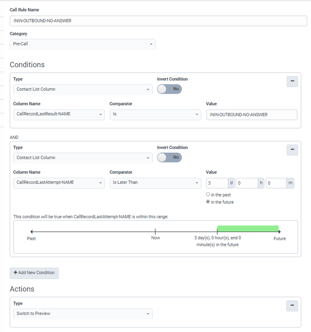The image size is (311, 332).
Task: Click the Value field containing ININ-OUTBOUND-NO-ANSWER
Action: click(x=251, y=115)
